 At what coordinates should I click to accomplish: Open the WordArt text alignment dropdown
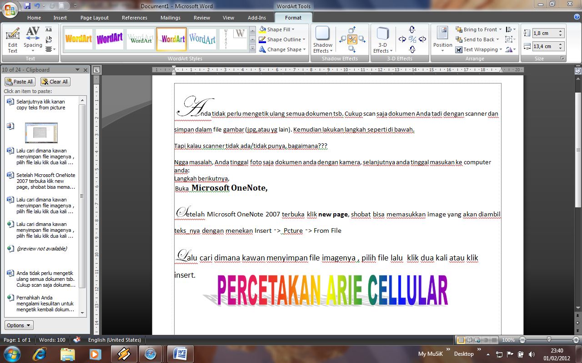pyautogui.click(x=50, y=49)
